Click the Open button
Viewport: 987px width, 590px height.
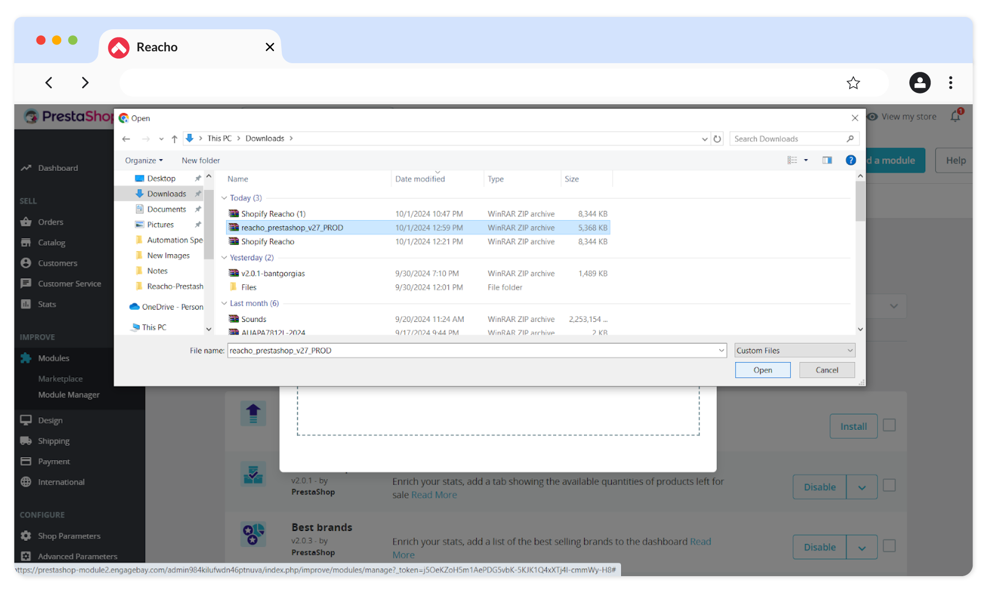(x=762, y=370)
